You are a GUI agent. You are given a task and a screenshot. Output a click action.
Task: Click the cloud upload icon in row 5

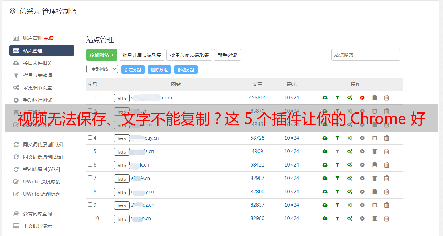tap(325, 151)
